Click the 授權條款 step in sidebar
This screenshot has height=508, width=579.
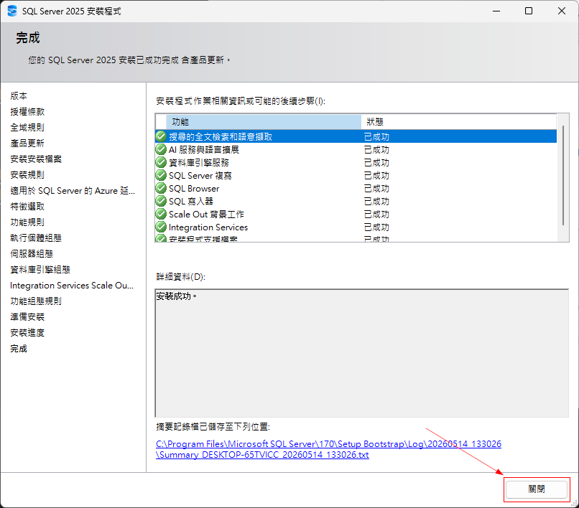click(x=27, y=112)
